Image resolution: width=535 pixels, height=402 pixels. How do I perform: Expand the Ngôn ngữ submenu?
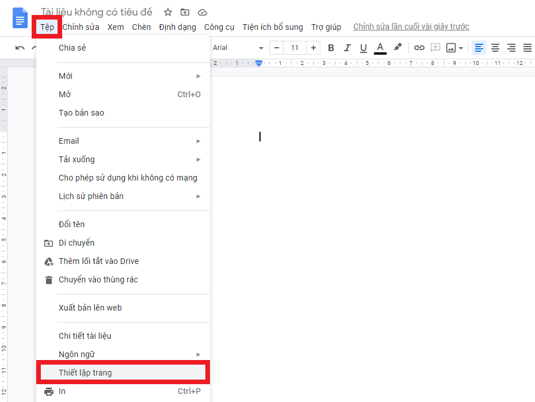[123, 355]
